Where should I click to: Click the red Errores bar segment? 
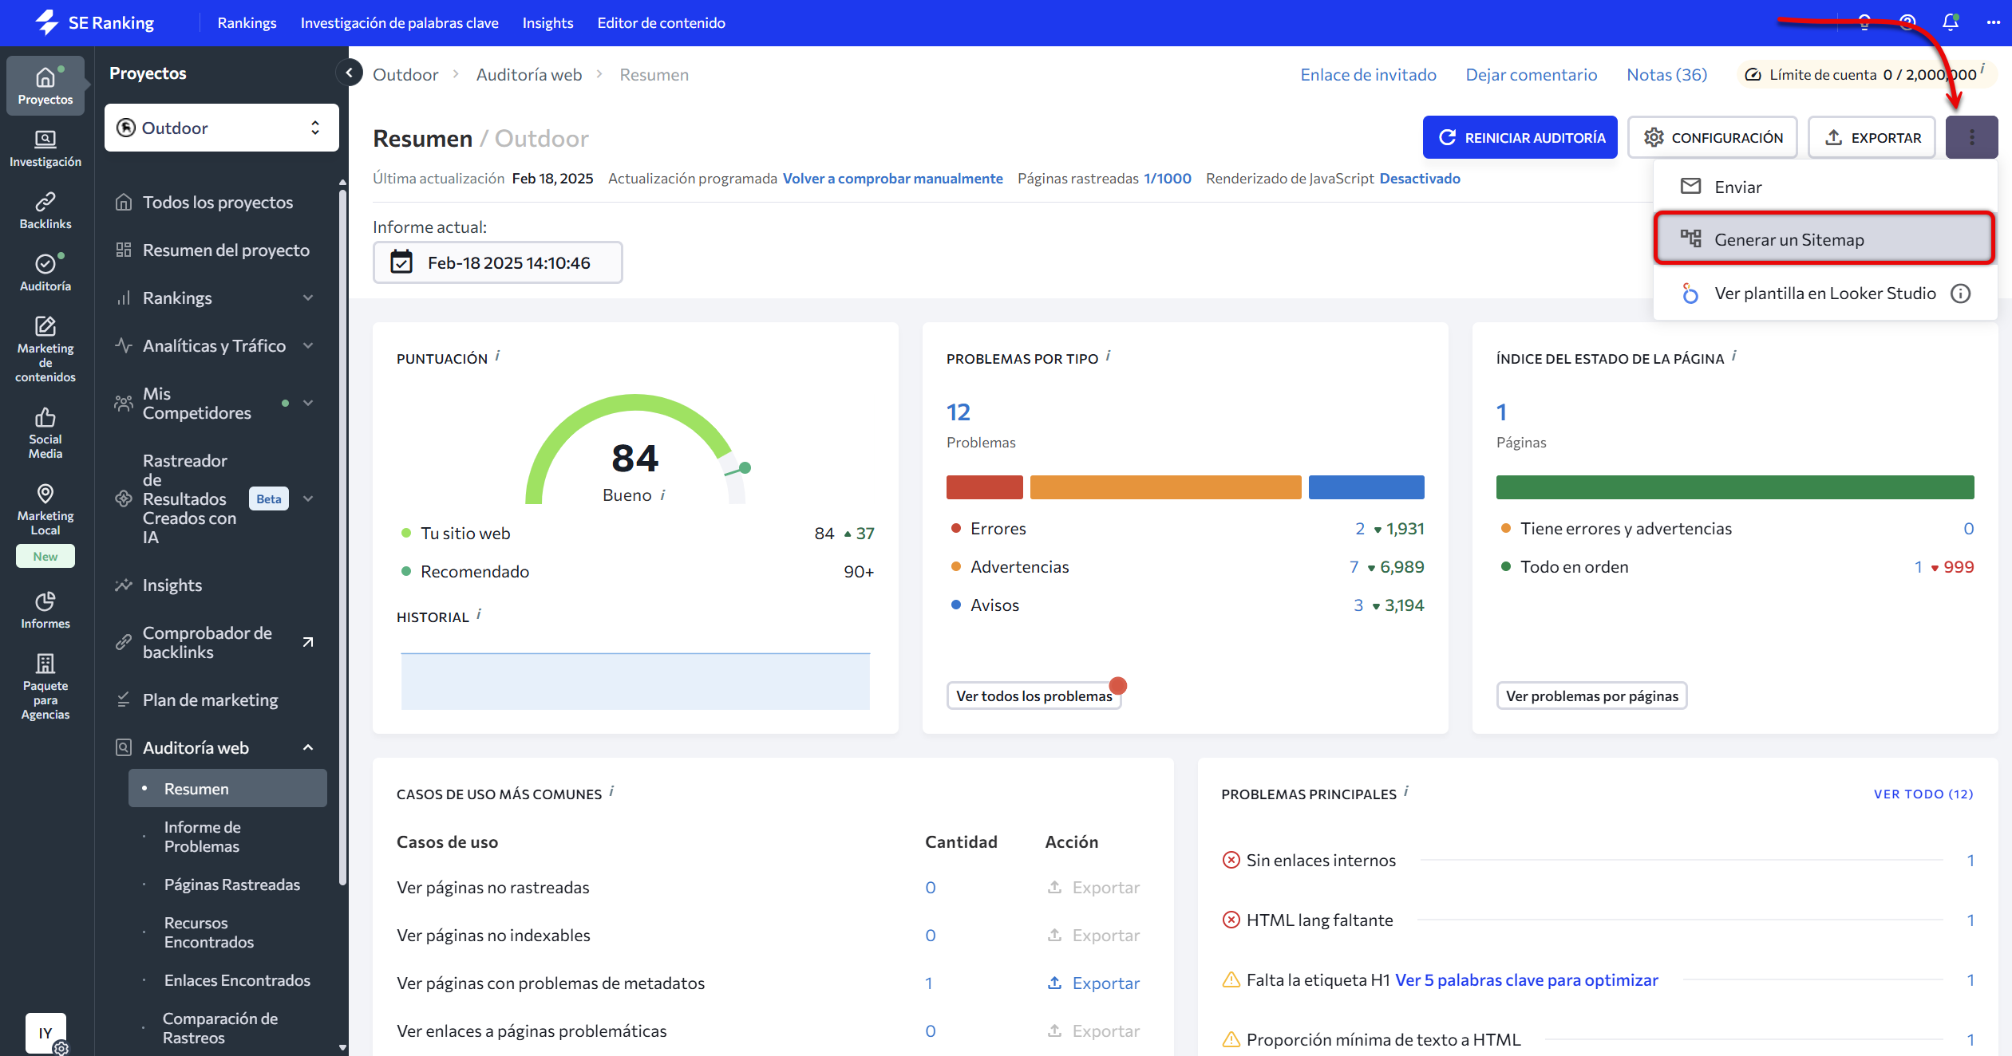pos(984,487)
